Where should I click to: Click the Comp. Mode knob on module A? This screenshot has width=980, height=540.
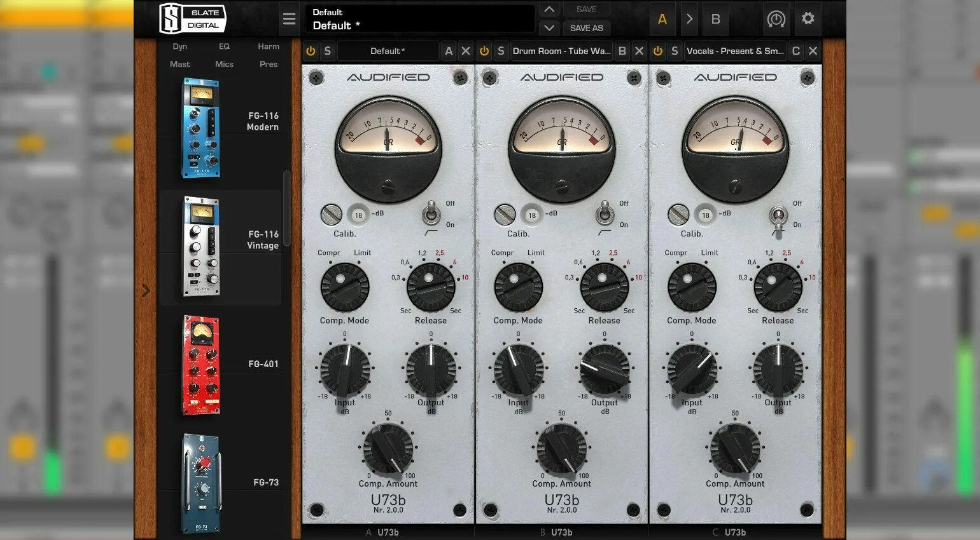tap(344, 287)
